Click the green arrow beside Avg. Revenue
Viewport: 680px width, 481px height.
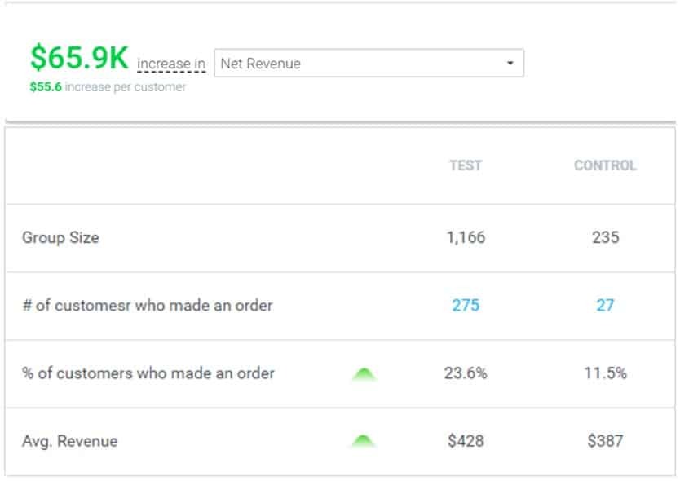pyautogui.click(x=364, y=442)
